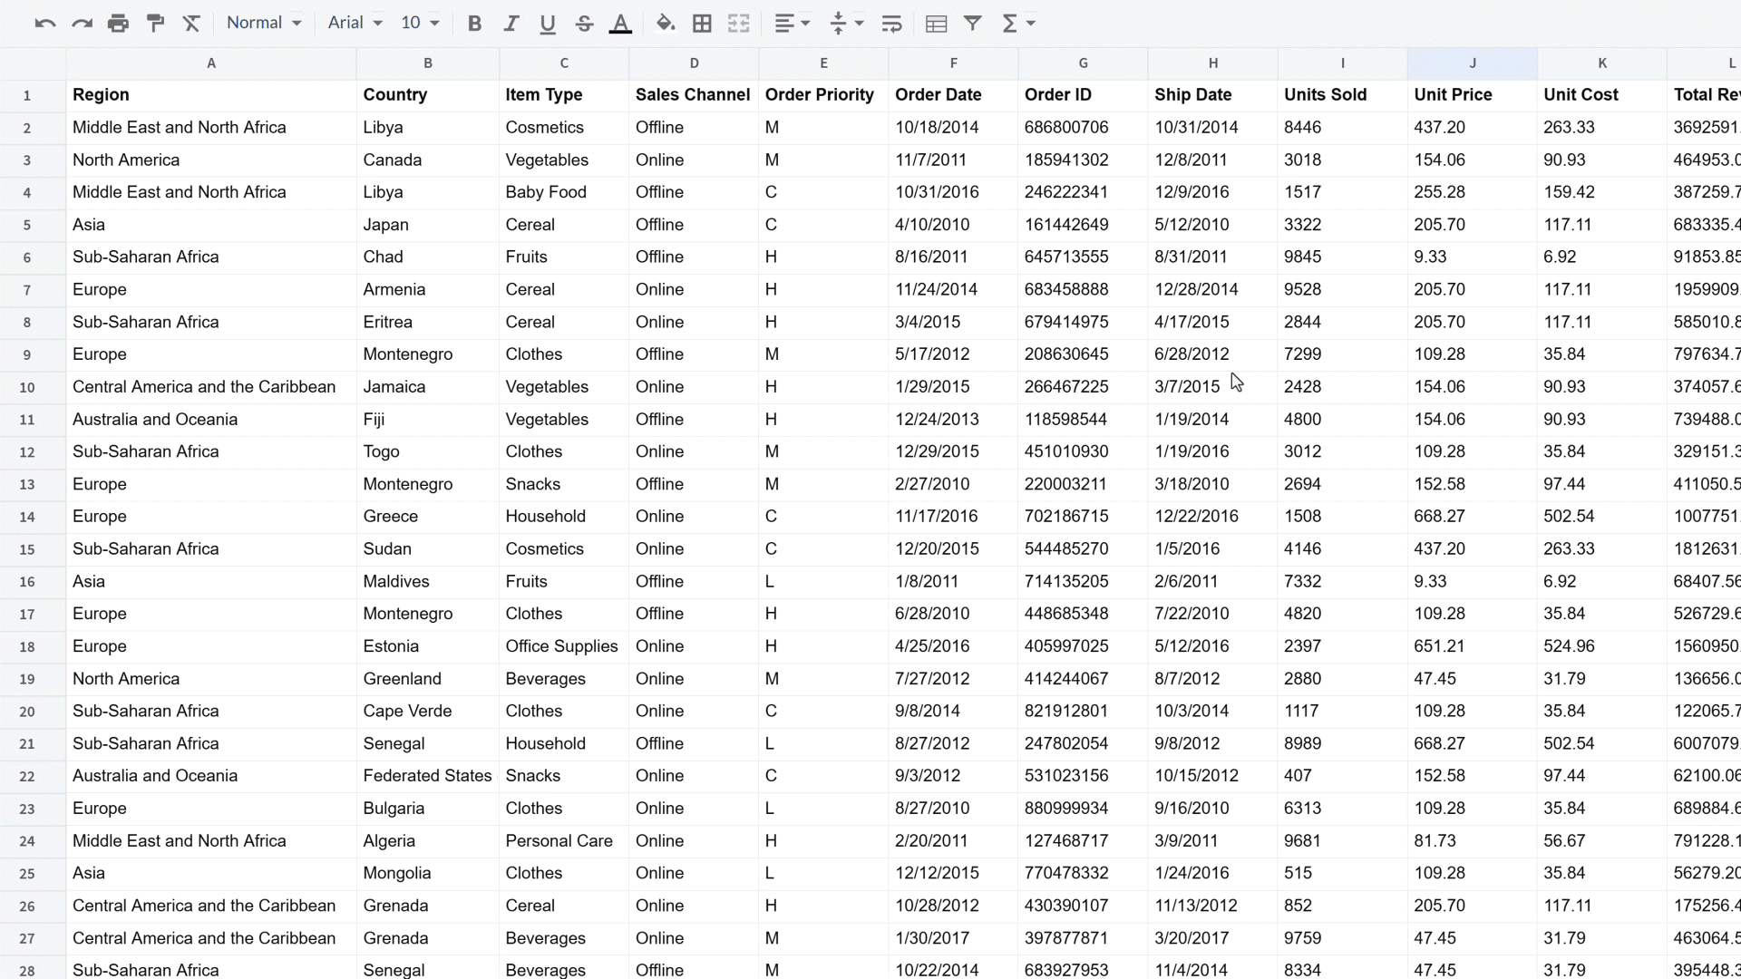This screenshot has height=979, width=1741.
Task: Click the Undo icon
Action: click(x=44, y=24)
